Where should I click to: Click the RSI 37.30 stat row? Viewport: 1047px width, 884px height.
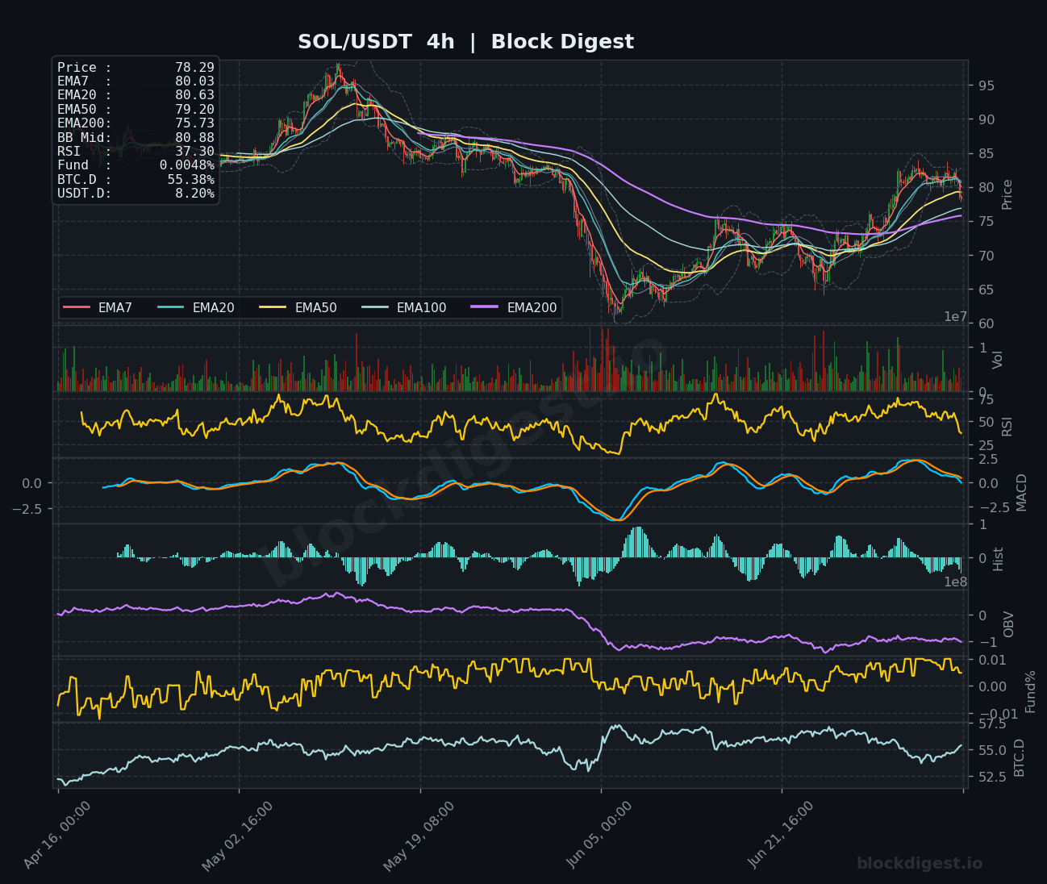[136, 152]
